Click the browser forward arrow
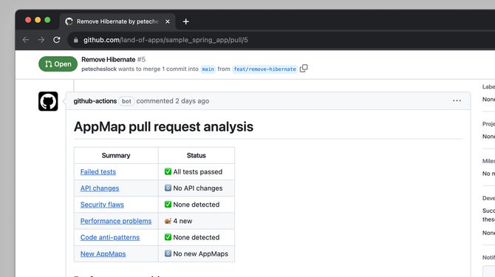 click(41, 40)
